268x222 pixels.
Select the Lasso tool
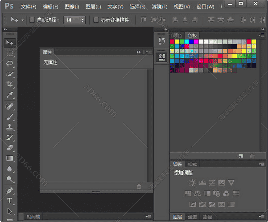(x=10, y=63)
